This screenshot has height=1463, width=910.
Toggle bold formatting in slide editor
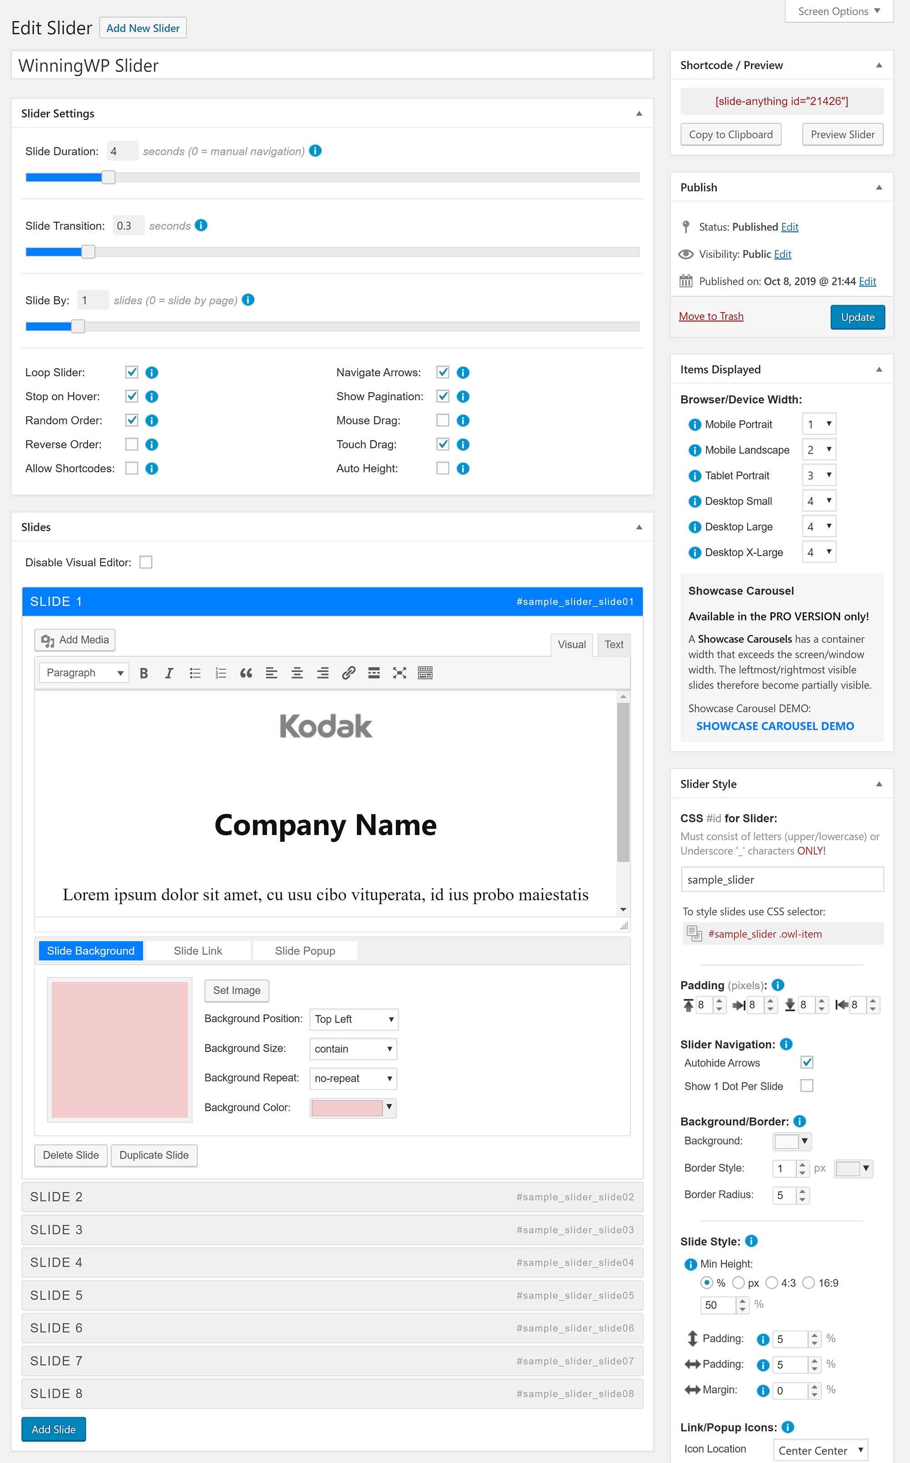click(x=144, y=673)
